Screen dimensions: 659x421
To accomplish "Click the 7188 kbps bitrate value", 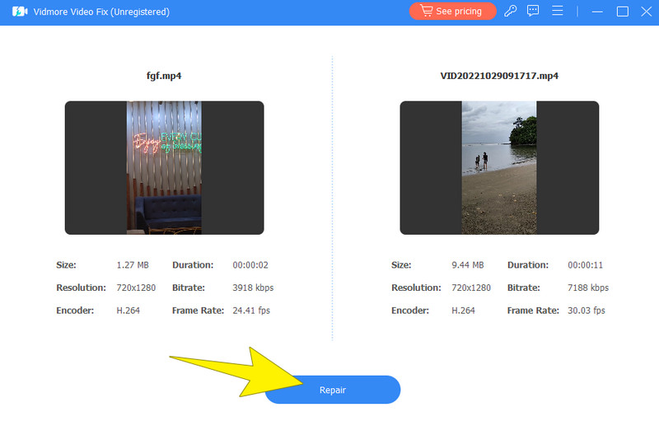I will 588,288.
